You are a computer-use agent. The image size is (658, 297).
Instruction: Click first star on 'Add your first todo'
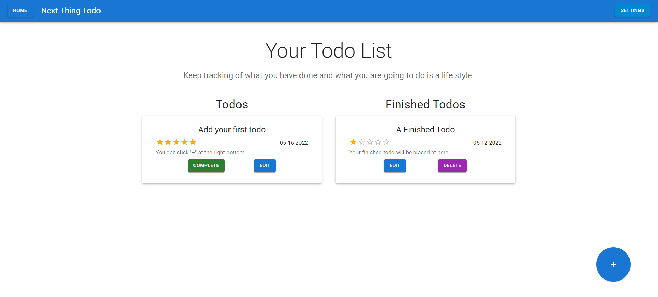[x=160, y=142]
